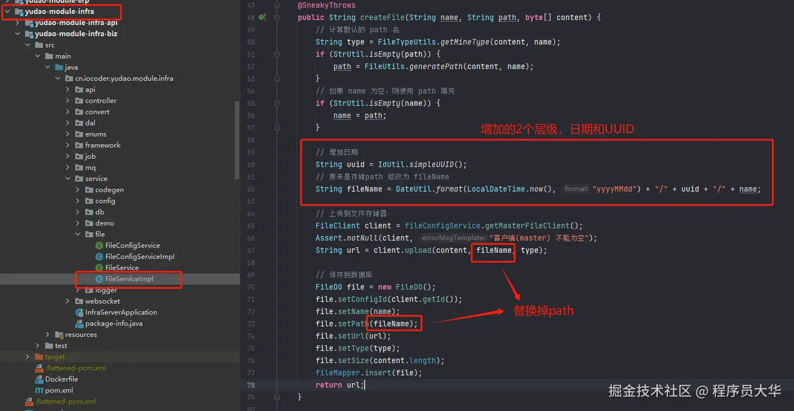Click the java source root folder icon
Screen dimensions: 794x411
59,67
